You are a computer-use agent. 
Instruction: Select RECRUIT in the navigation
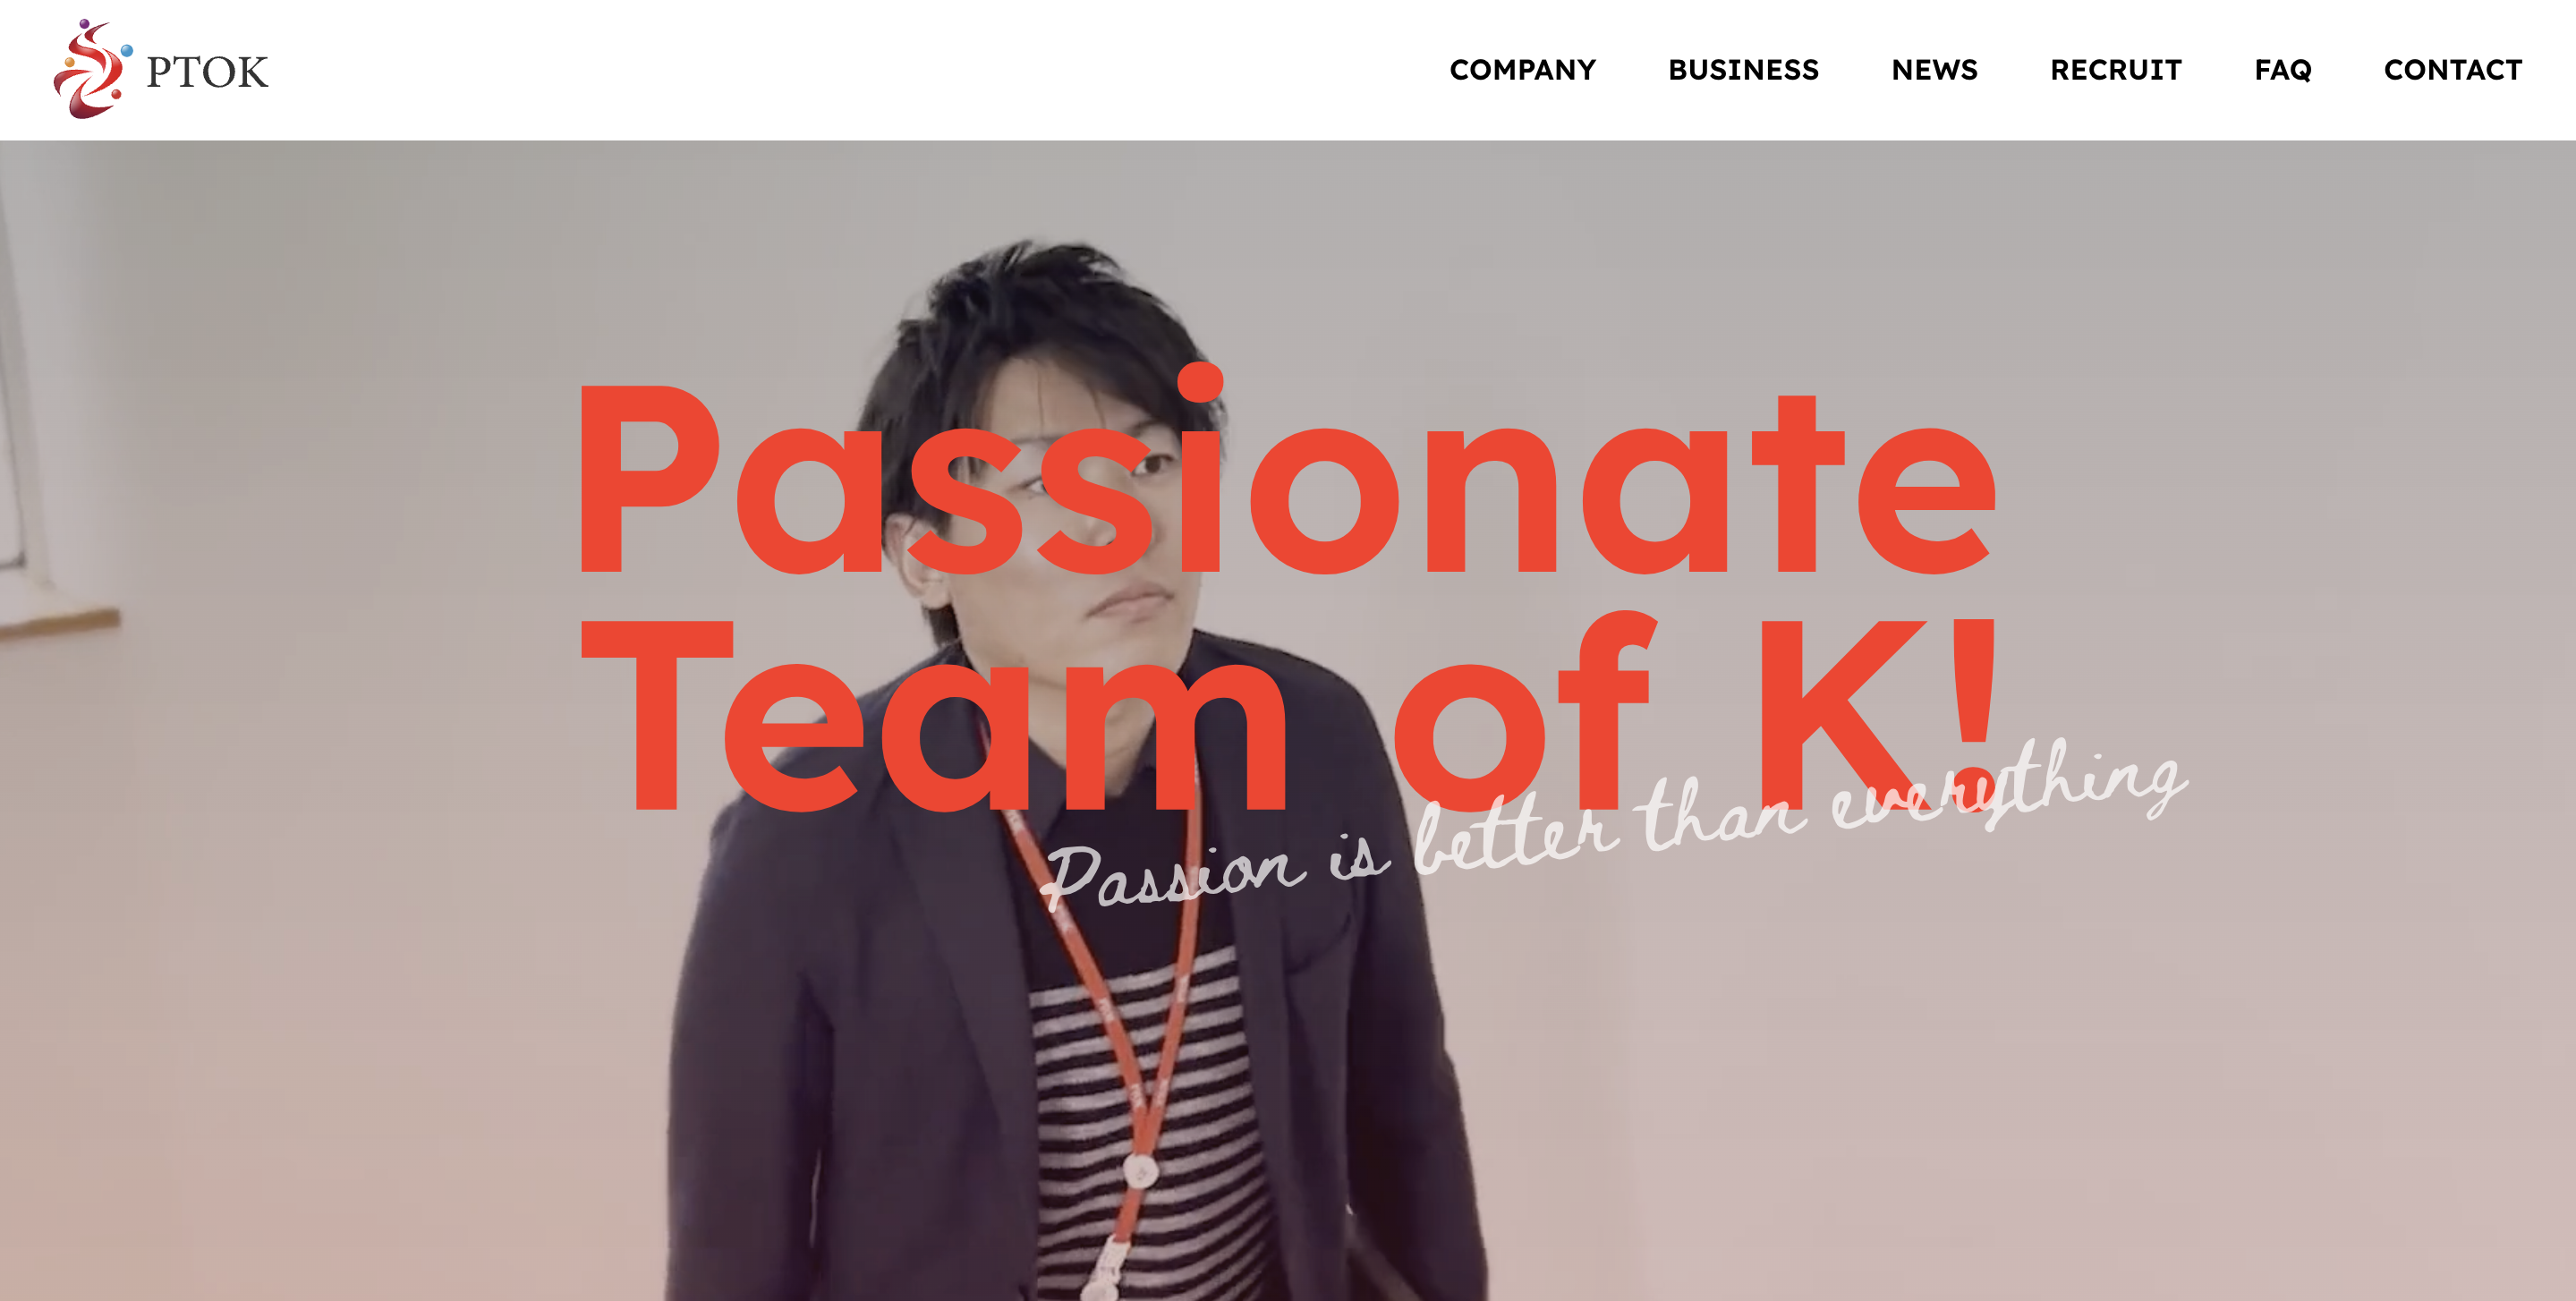pyautogui.click(x=2116, y=70)
